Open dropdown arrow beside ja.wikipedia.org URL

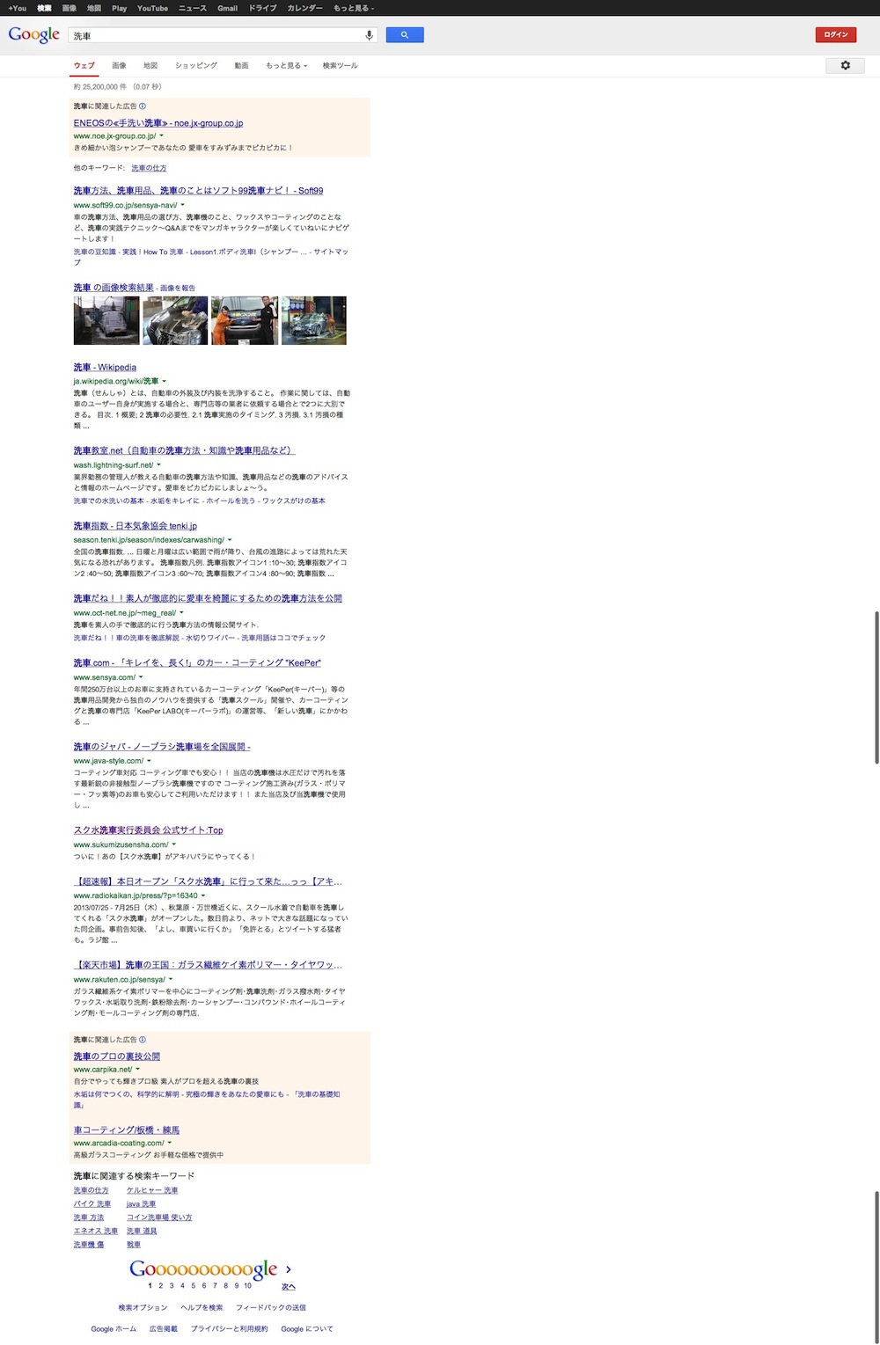(x=165, y=382)
